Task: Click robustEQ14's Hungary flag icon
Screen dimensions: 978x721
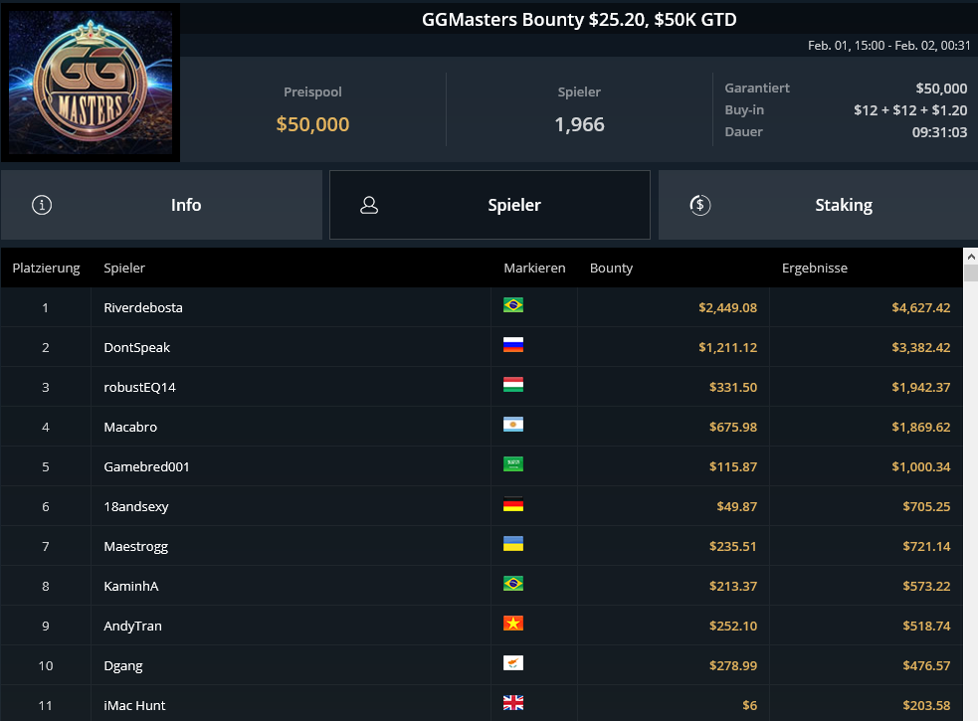Action: tap(513, 385)
